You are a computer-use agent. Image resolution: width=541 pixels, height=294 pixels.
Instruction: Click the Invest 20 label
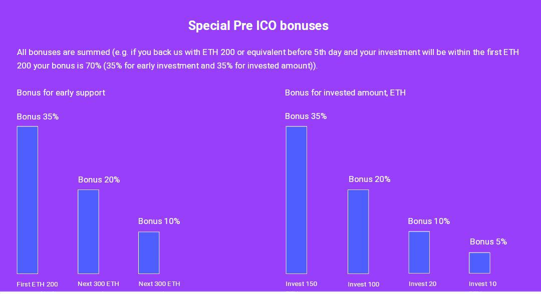pos(422,284)
